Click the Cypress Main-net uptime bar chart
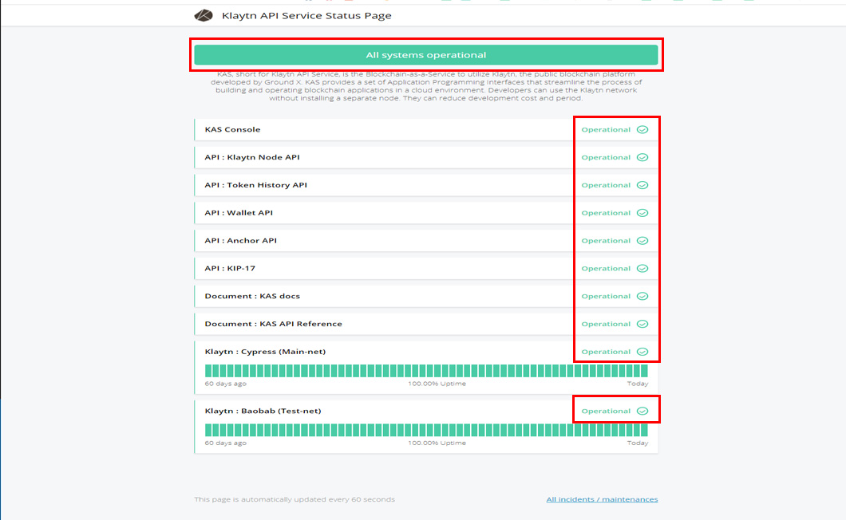 pos(426,371)
